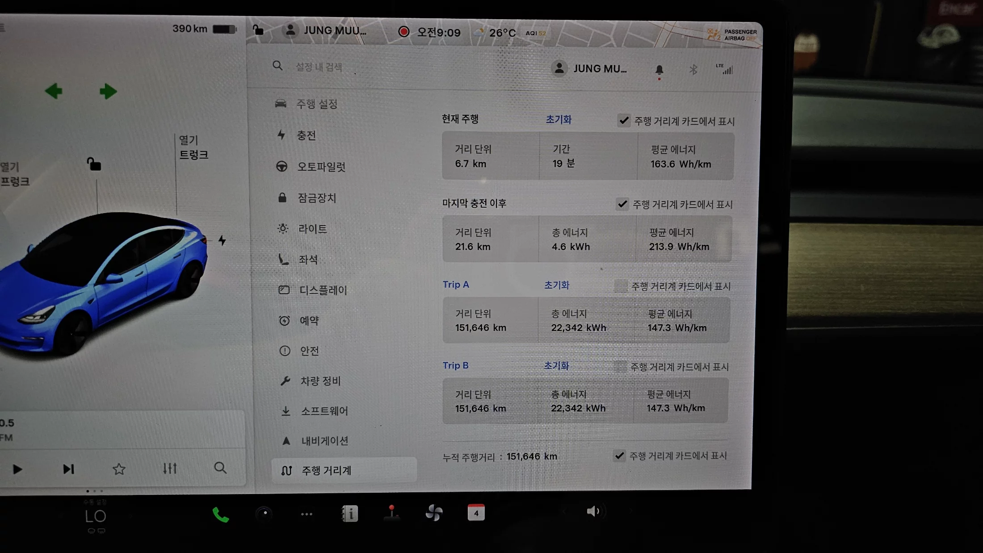The image size is (983, 553).
Task: Reset Trip A with 초기화
Action: click(x=556, y=285)
